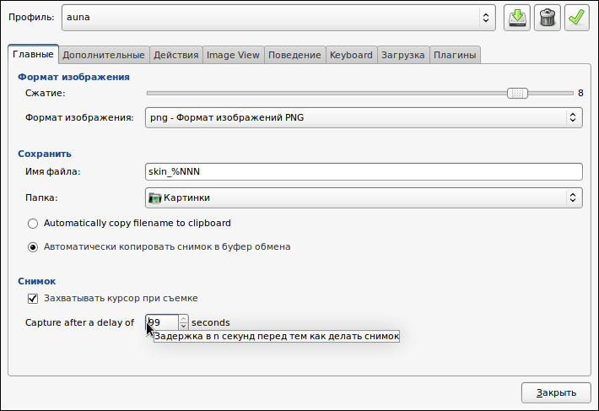Viewport: 599px width, 411px height.
Task: Click the folder icon next to Картинки
Action: [154, 197]
